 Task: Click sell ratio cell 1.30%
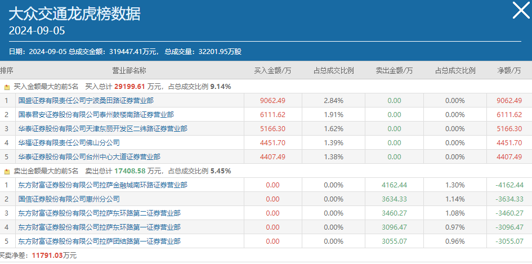coord(455,185)
